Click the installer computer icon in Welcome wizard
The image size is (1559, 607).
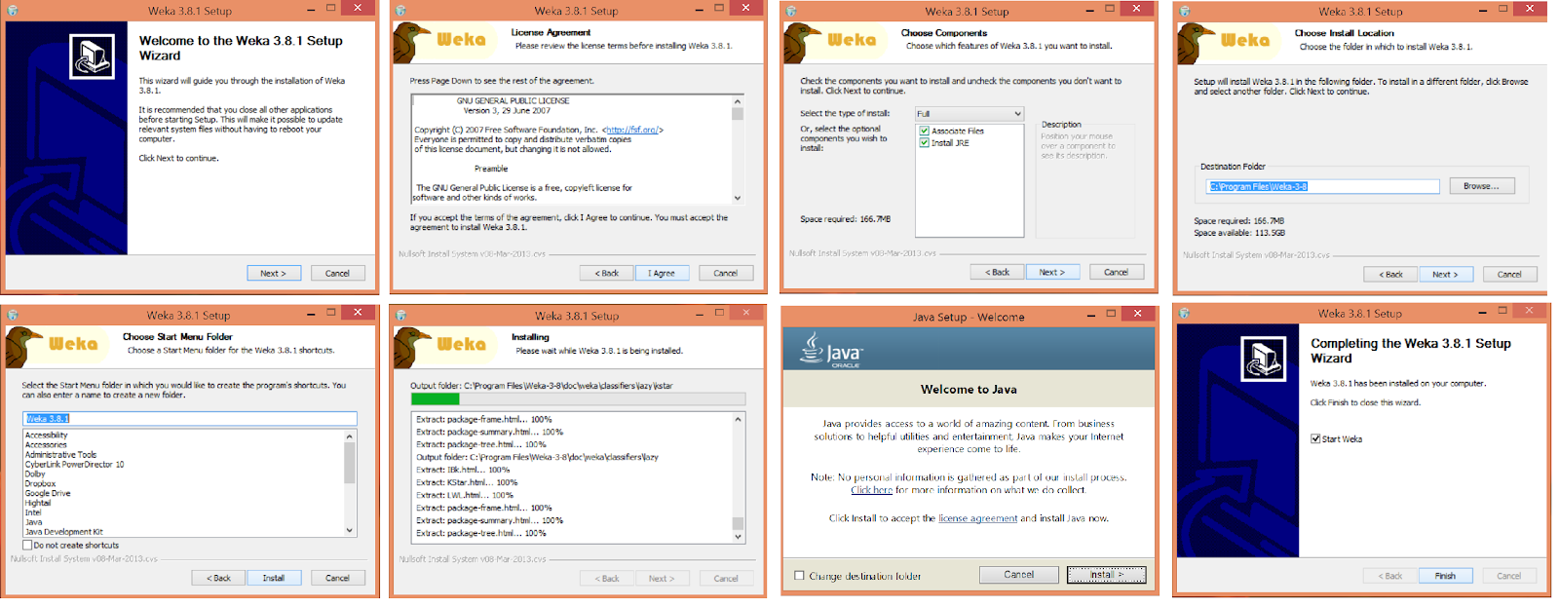coord(92,57)
